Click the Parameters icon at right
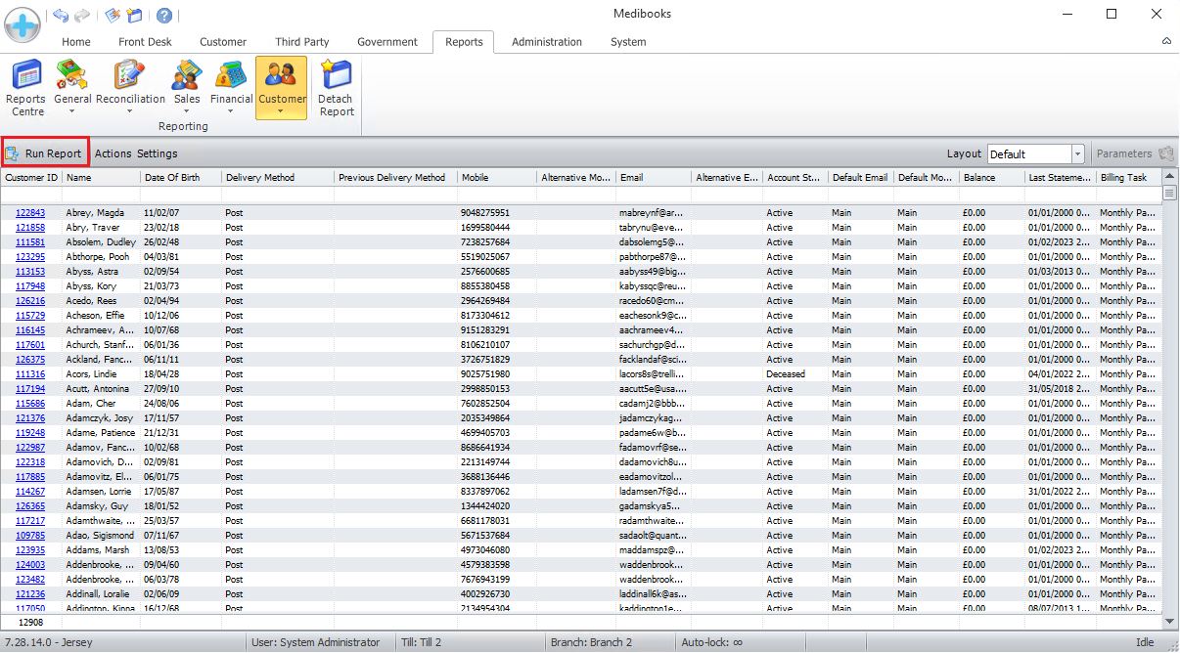Image resolution: width=1180 pixels, height=653 pixels. coord(1165,153)
